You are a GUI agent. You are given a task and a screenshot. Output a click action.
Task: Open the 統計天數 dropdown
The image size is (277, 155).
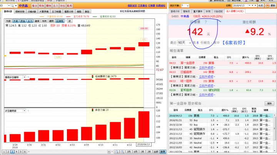(185, 6)
